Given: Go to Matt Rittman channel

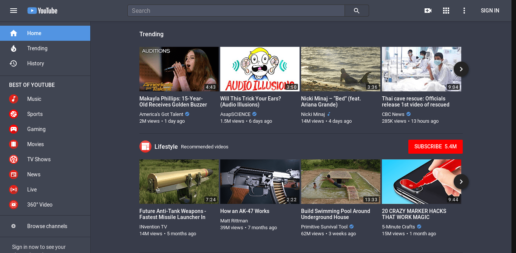Looking at the screenshot, I should pos(234,221).
